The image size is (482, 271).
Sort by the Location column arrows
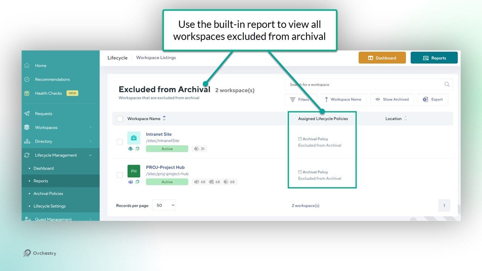[406, 119]
